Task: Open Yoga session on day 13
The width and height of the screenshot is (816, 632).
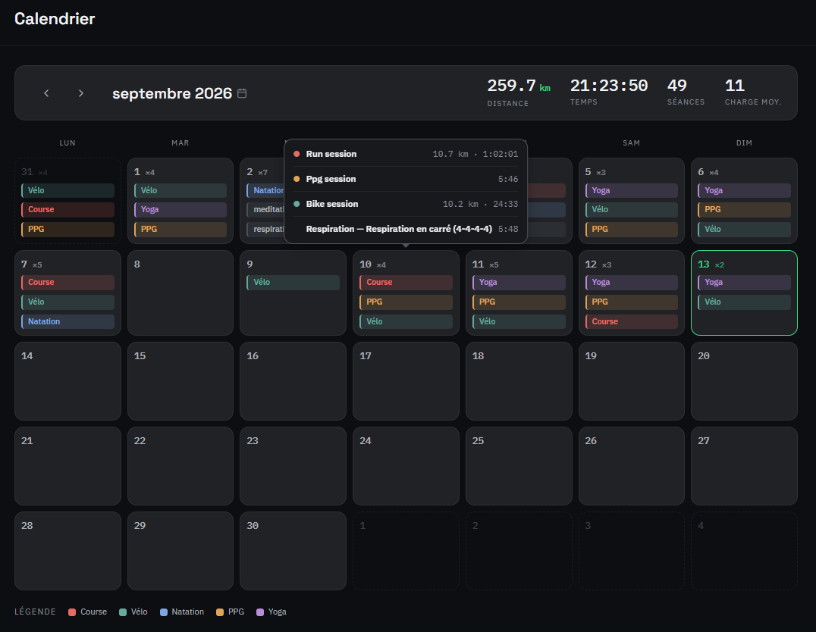Action: [x=744, y=283]
